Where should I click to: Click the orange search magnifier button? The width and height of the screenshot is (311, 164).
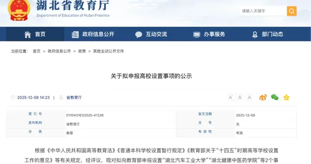pos(292,11)
